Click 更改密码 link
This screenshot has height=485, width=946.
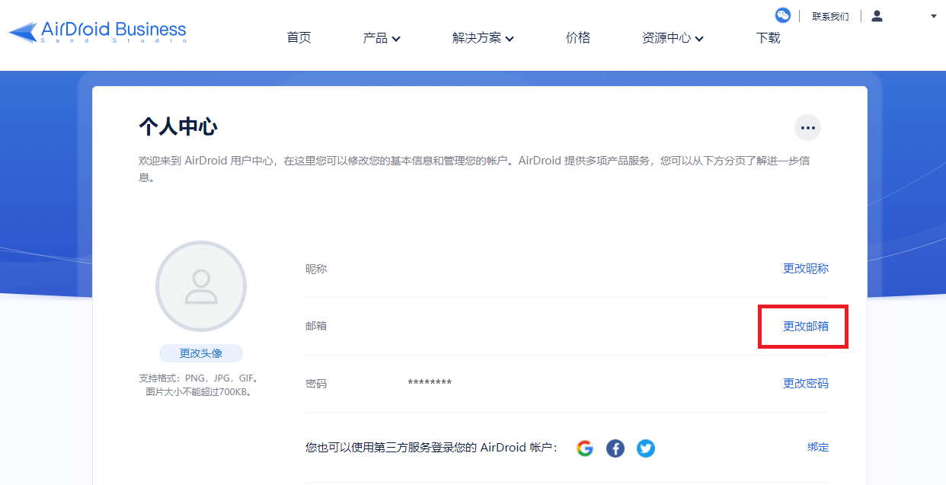(x=806, y=384)
